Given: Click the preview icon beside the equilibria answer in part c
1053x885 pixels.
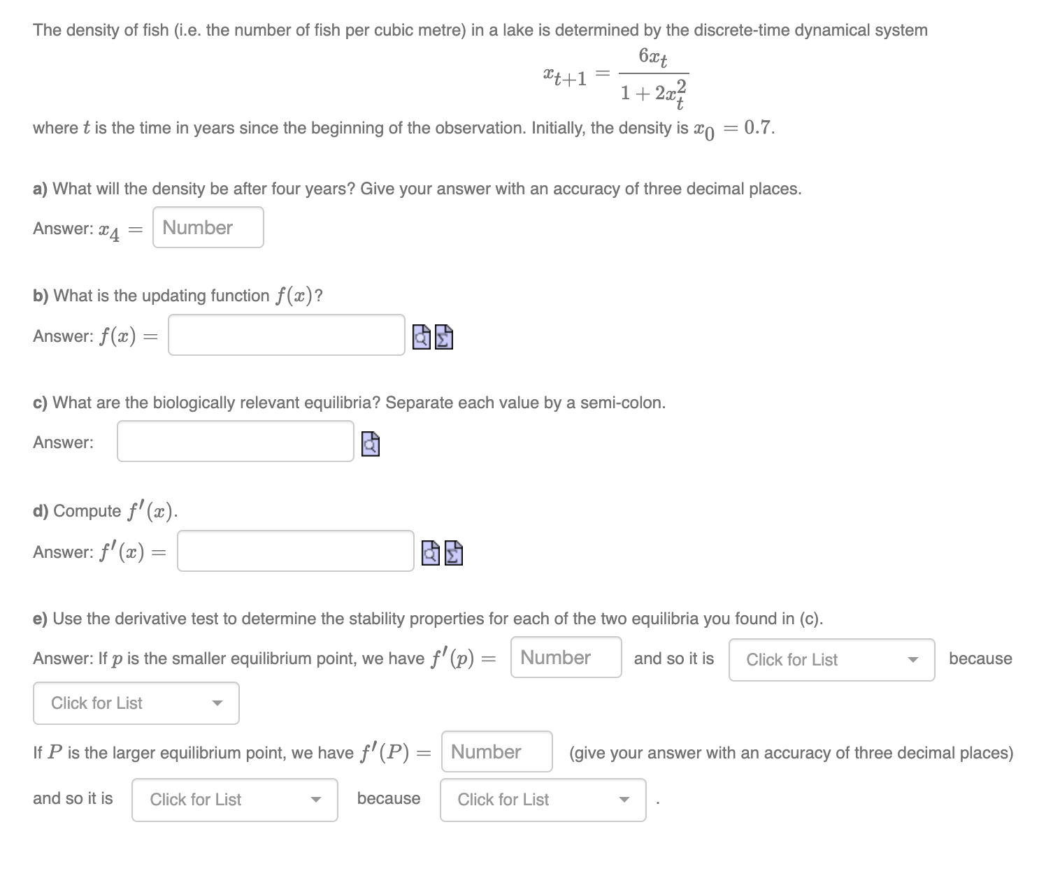Looking at the screenshot, I should [x=370, y=442].
